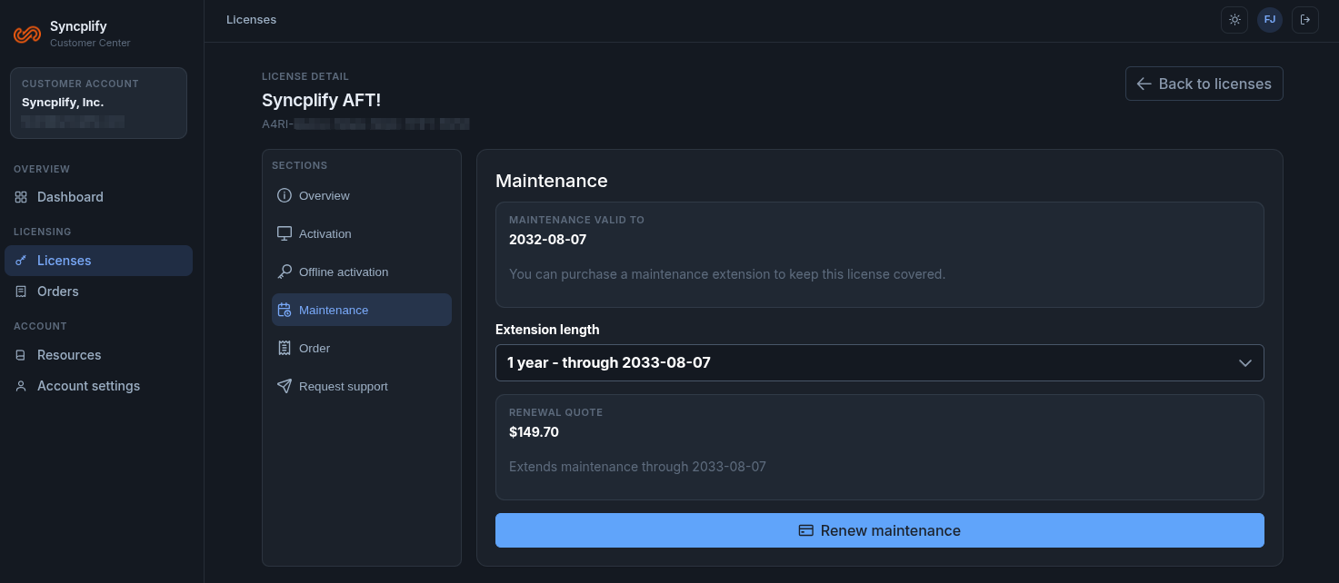Click the back arrow icon
The width and height of the screenshot is (1339, 583).
pos(1144,84)
